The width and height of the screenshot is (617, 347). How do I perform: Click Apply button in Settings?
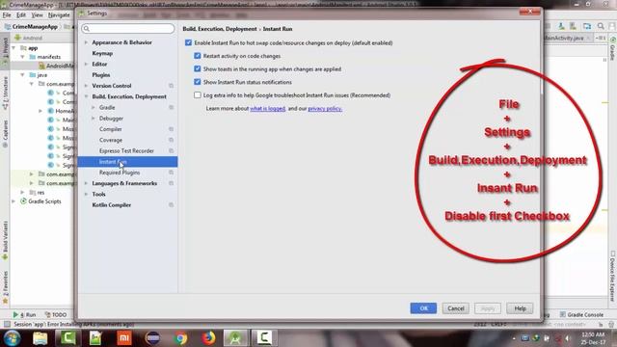point(488,308)
